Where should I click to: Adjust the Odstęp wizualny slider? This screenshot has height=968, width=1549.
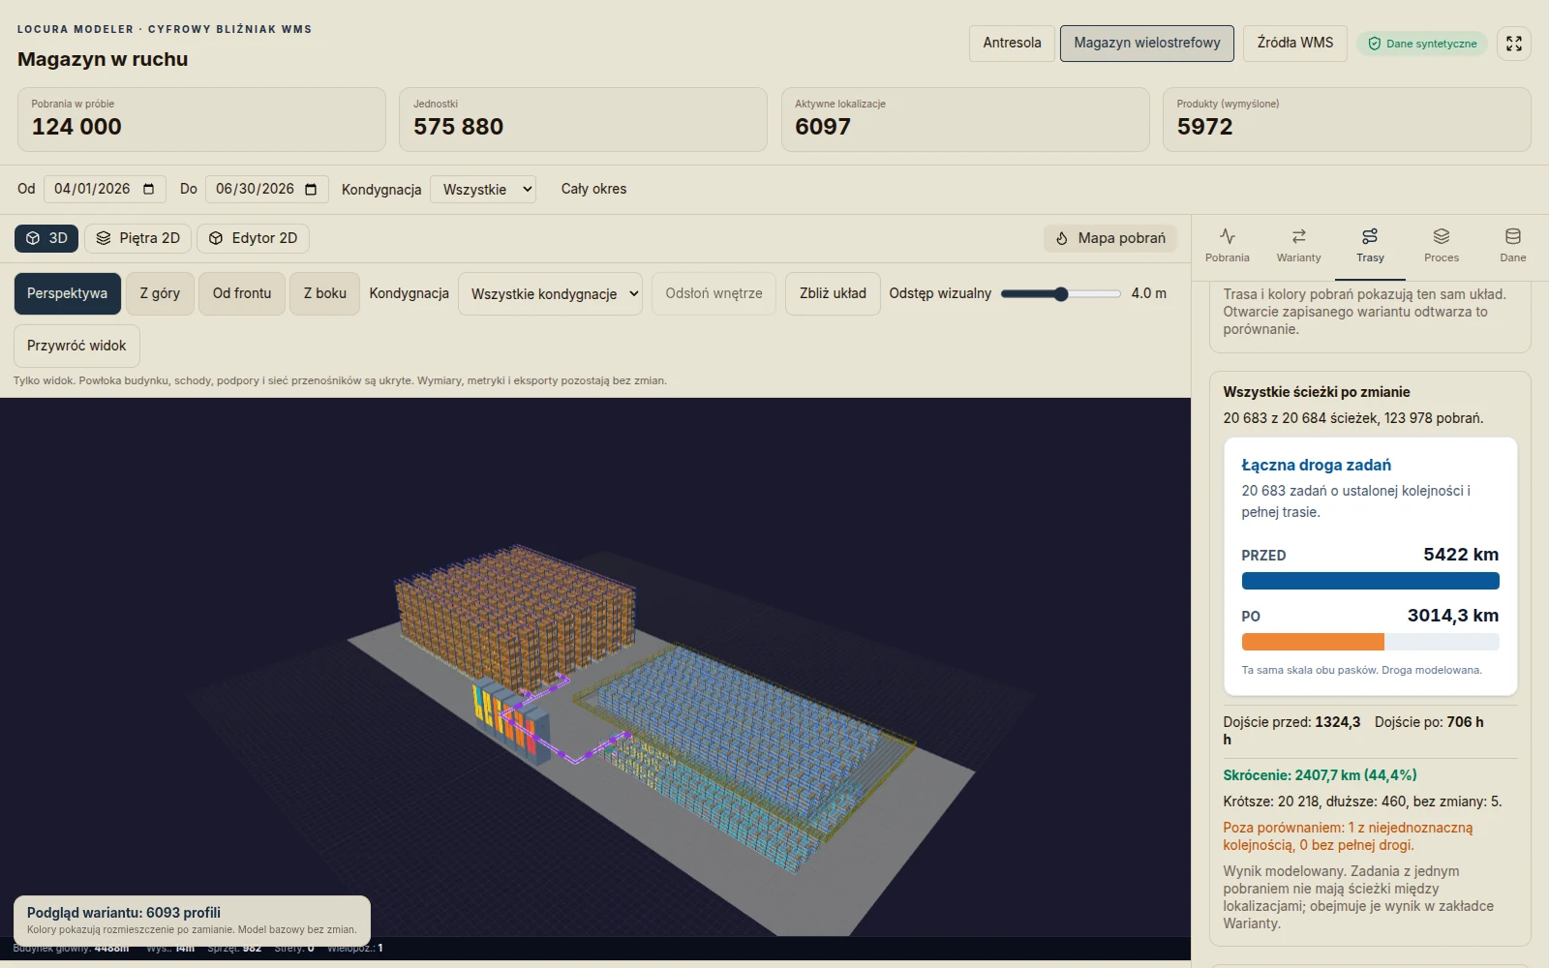(1061, 293)
